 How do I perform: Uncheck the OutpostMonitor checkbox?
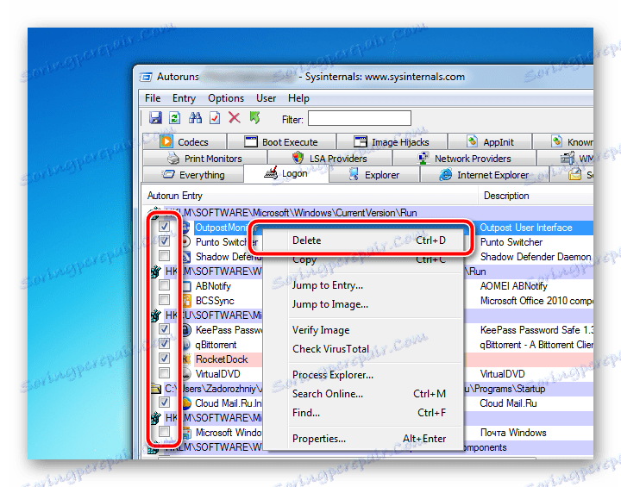(x=164, y=227)
